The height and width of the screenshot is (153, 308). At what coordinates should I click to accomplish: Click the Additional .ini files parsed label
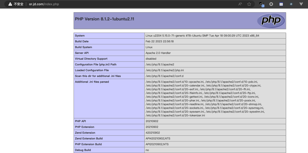92,82
